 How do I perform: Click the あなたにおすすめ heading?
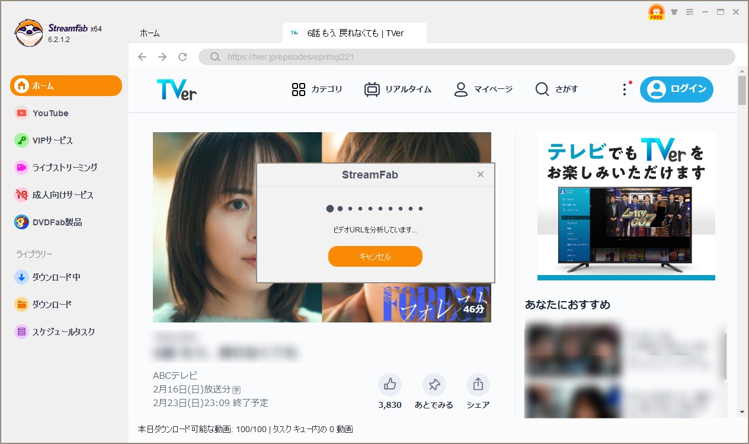click(568, 305)
